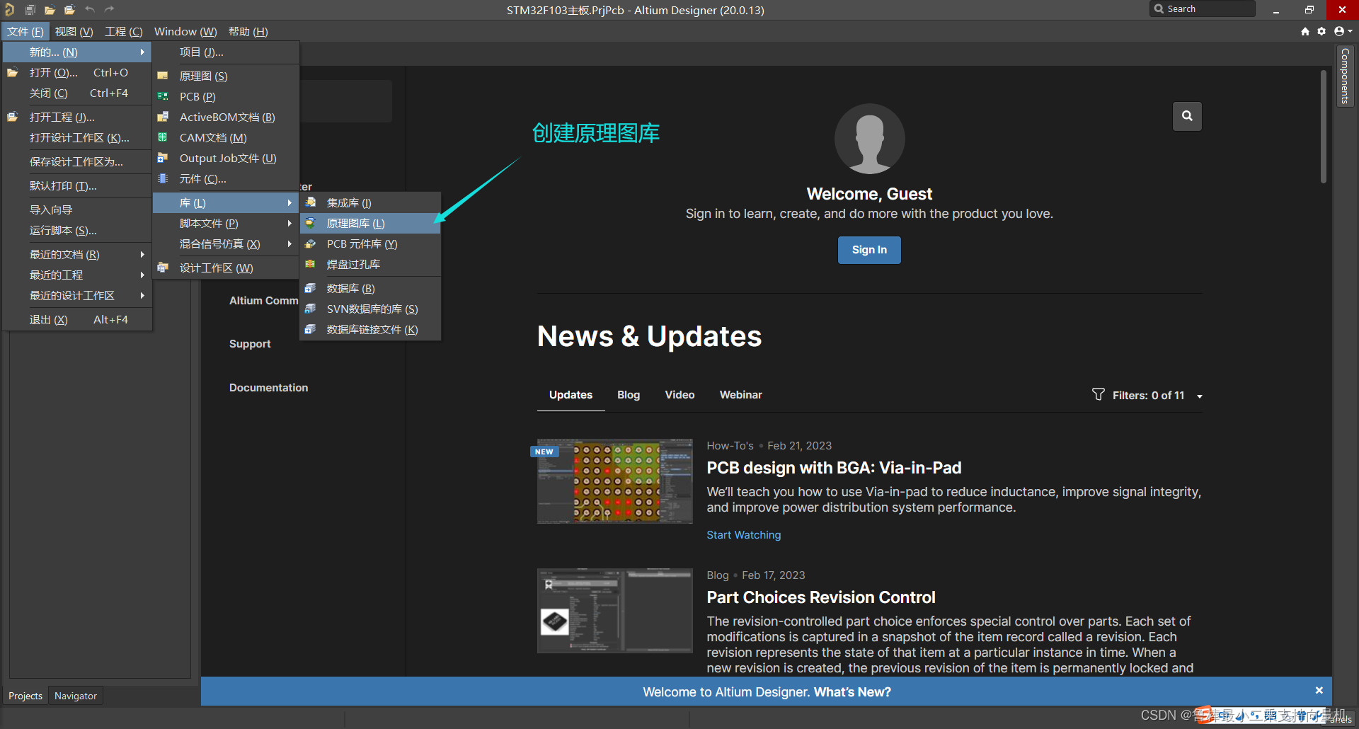Image resolution: width=1359 pixels, height=729 pixels.
Task: Choose 退出 (X) to exit
Action: click(x=77, y=319)
